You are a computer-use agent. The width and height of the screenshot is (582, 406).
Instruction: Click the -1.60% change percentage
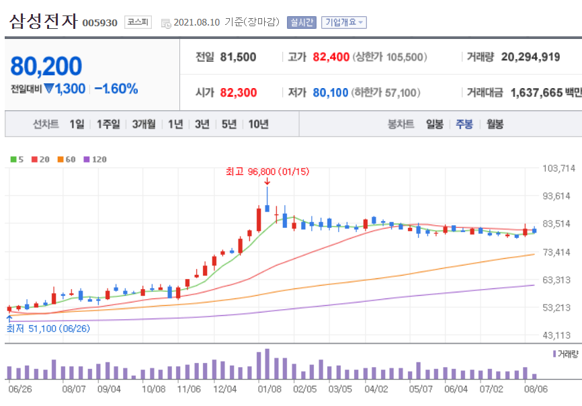click(x=116, y=89)
